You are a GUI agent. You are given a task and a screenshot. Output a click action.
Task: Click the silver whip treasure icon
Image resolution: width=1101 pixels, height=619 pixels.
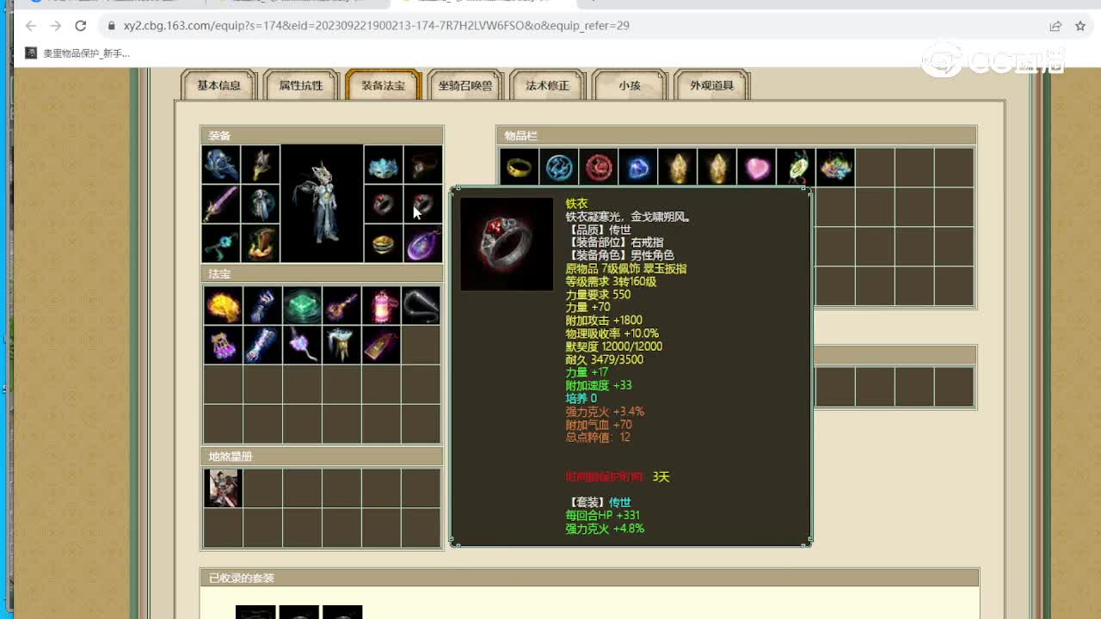(x=421, y=305)
